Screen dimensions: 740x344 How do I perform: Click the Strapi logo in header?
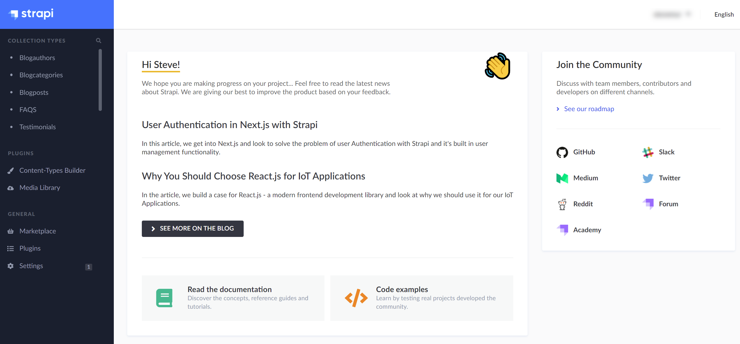pyautogui.click(x=31, y=14)
